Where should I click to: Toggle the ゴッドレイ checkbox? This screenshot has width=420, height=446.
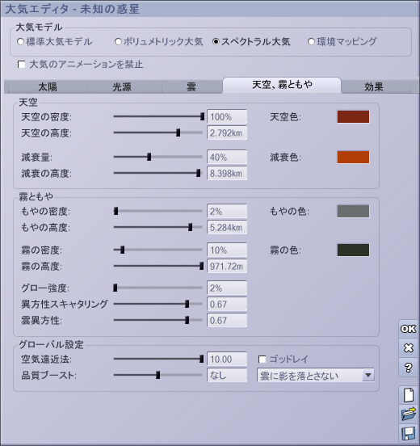pyautogui.click(x=262, y=360)
